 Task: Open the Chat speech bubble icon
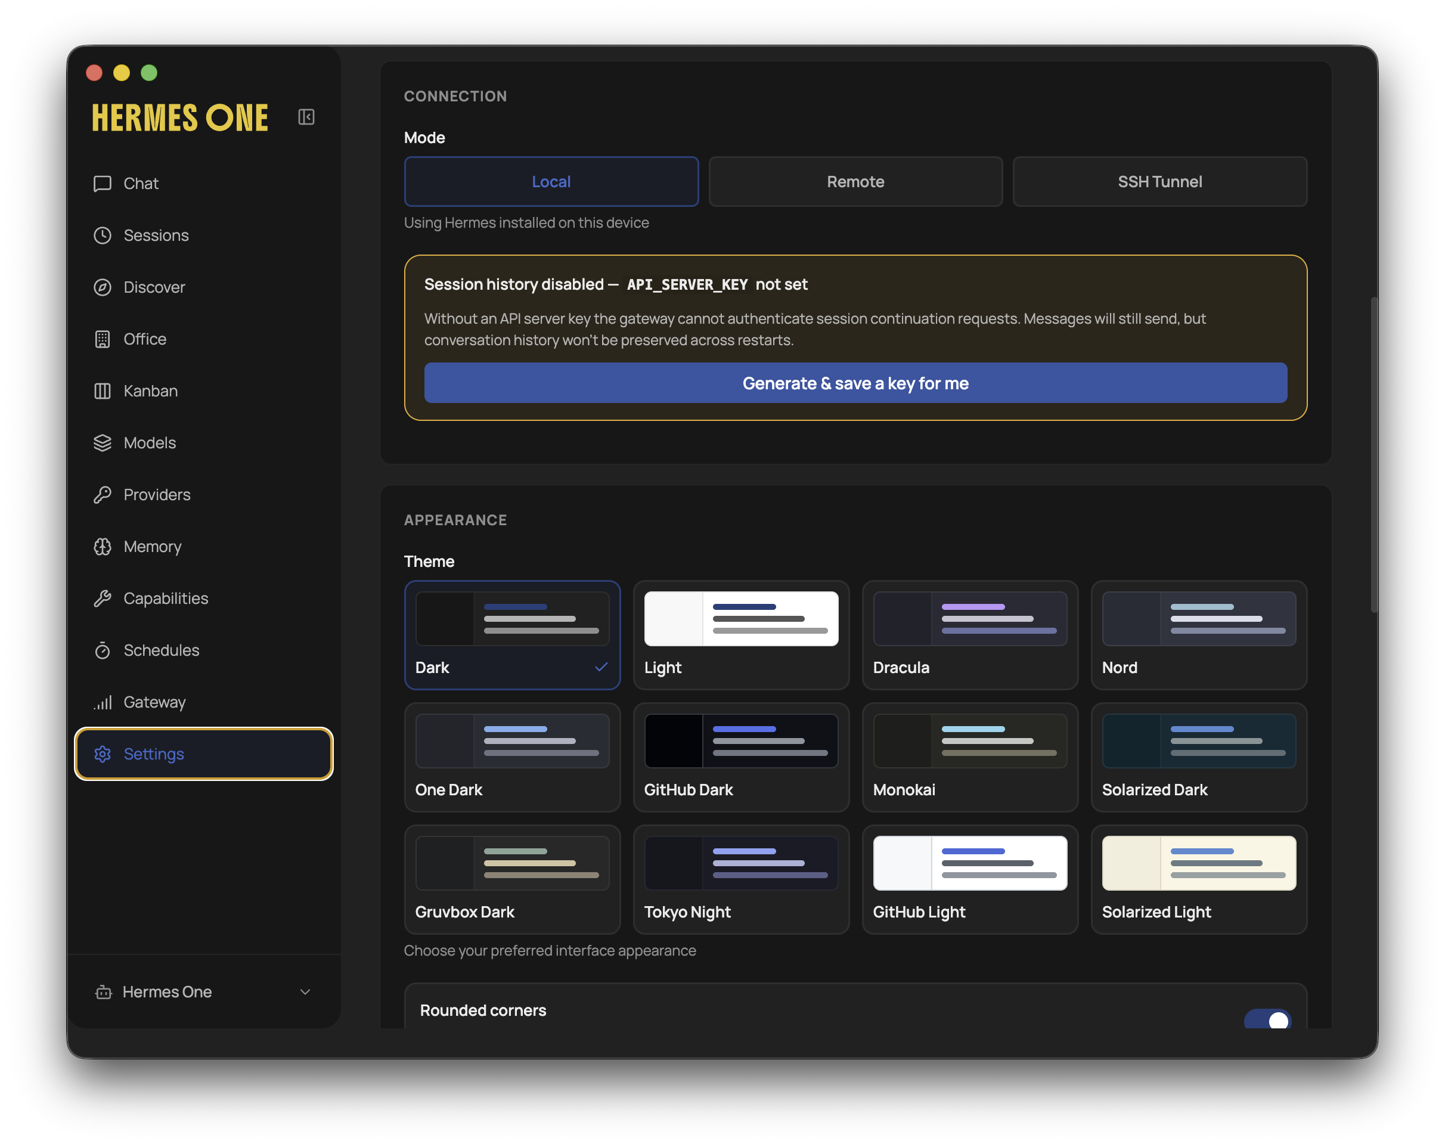pyautogui.click(x=102, y=183)
